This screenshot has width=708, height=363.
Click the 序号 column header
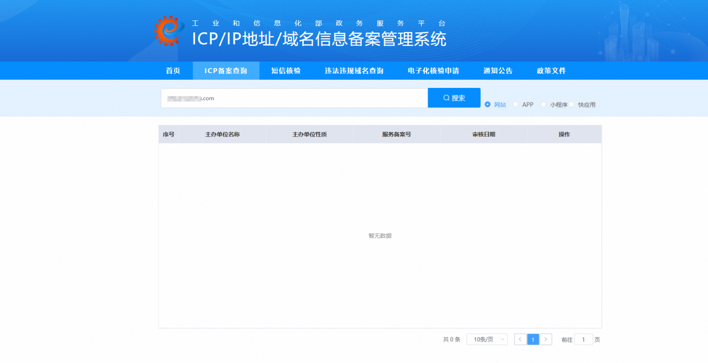(169, 134)
